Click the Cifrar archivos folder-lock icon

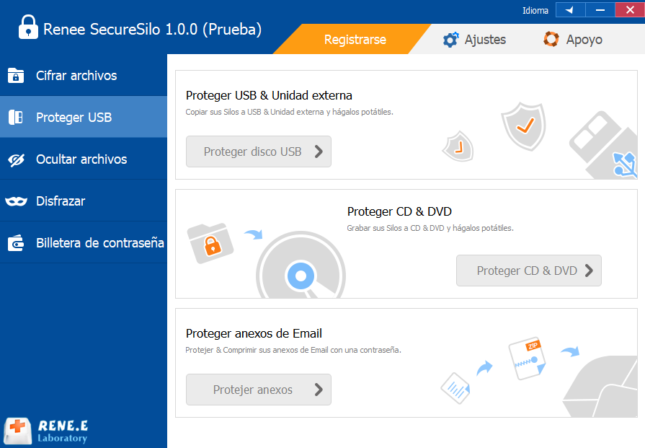click(17, 76)
